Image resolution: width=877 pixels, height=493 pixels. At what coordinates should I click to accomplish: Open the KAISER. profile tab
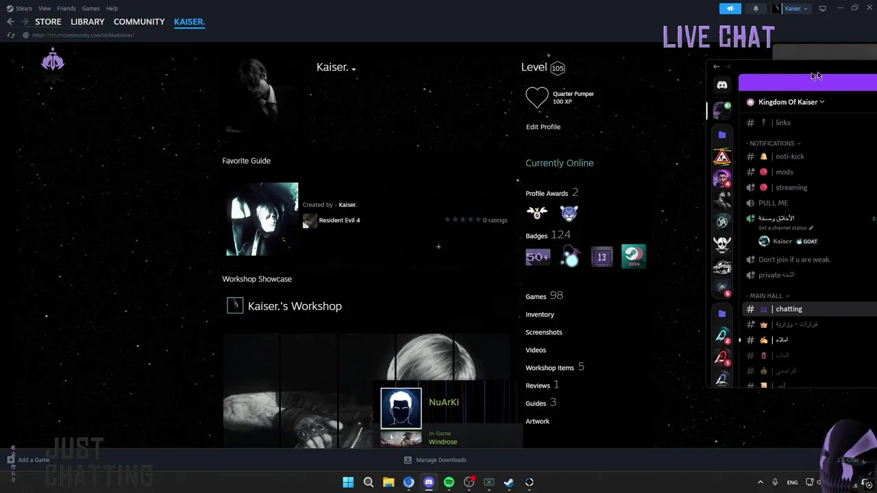pos(189,22)
